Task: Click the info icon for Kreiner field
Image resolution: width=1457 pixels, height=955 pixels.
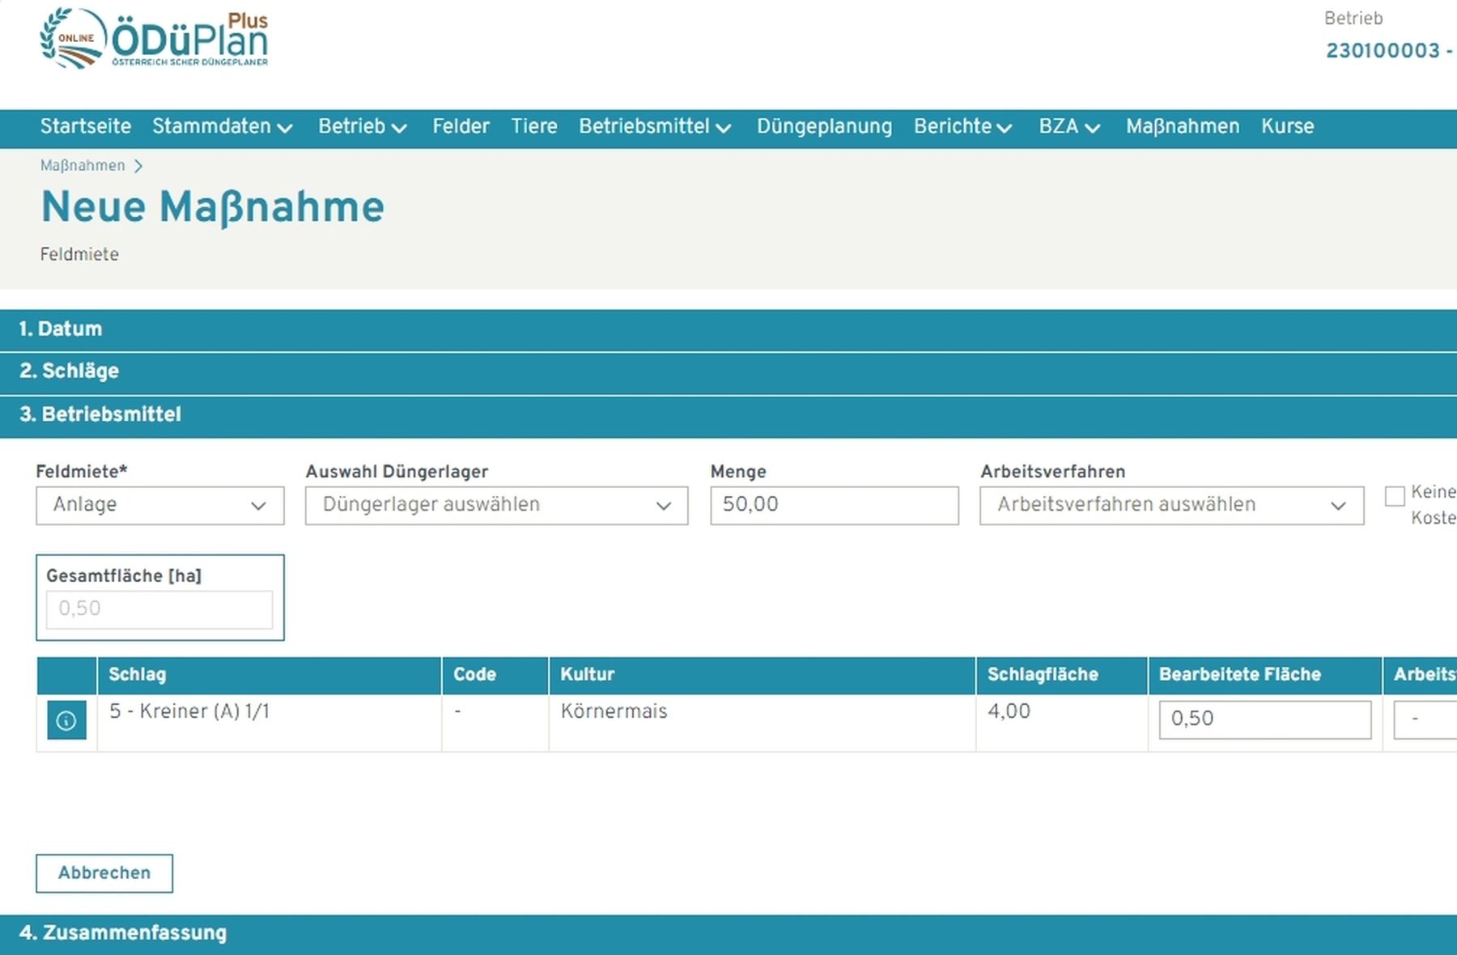Action: coord(66,719)
